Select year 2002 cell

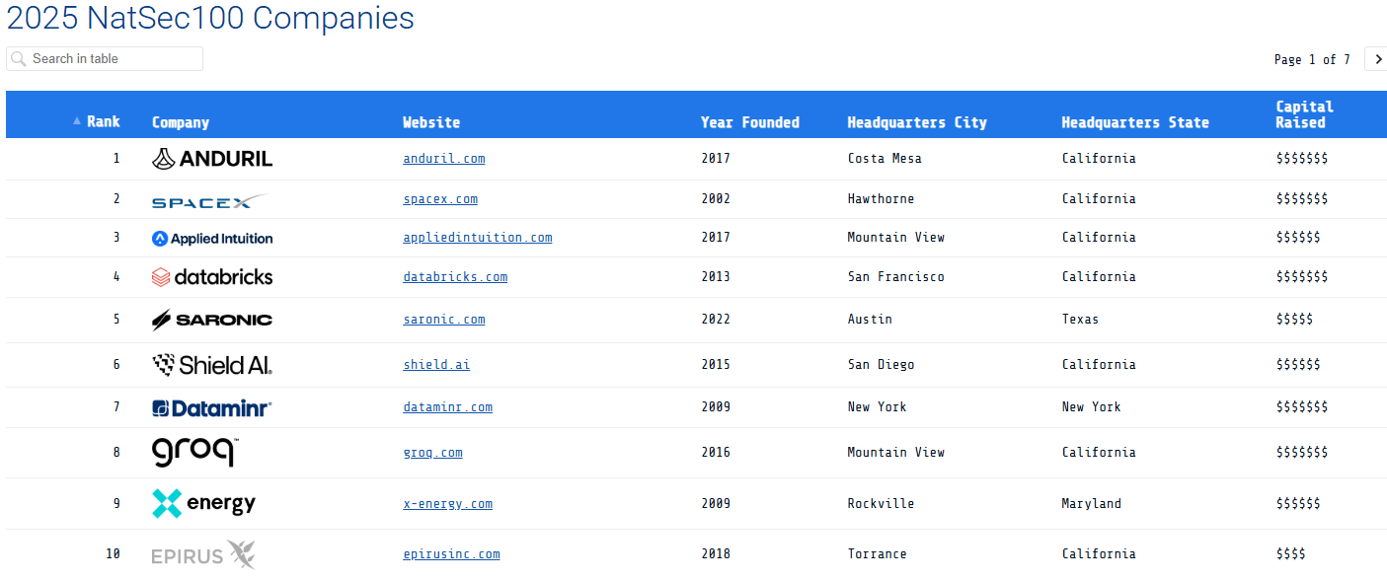coord(716,199)
